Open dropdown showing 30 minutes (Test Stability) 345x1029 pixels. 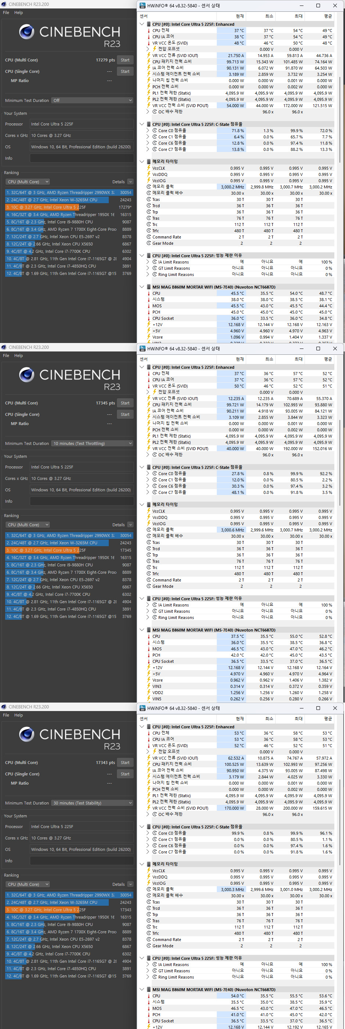93,803
